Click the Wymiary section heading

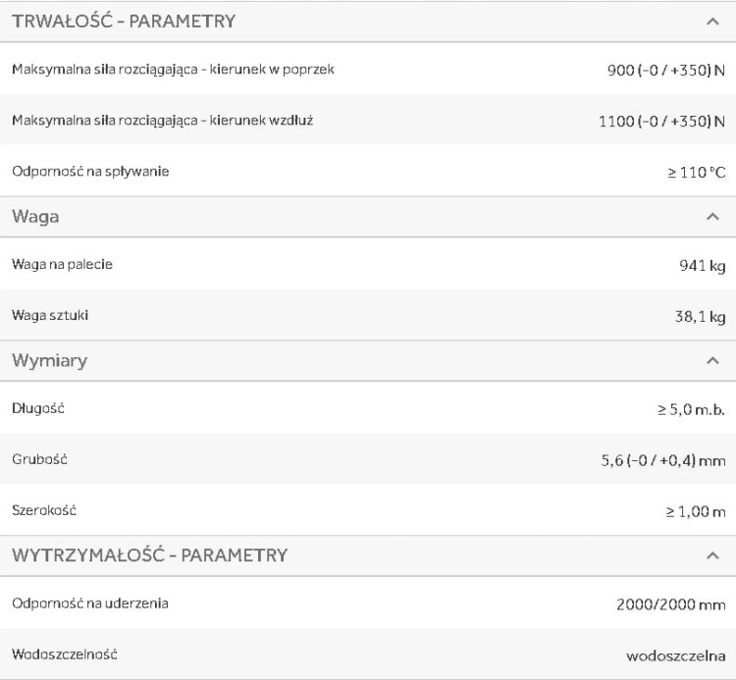click(x=50, y=361)
